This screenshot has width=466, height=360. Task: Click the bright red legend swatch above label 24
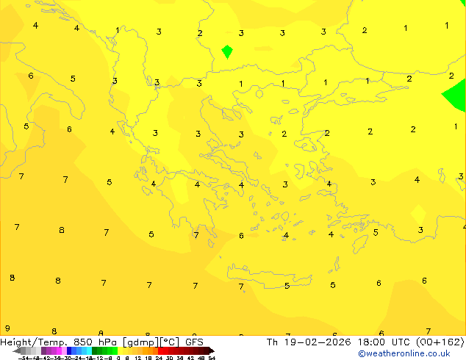click(160, 350)
